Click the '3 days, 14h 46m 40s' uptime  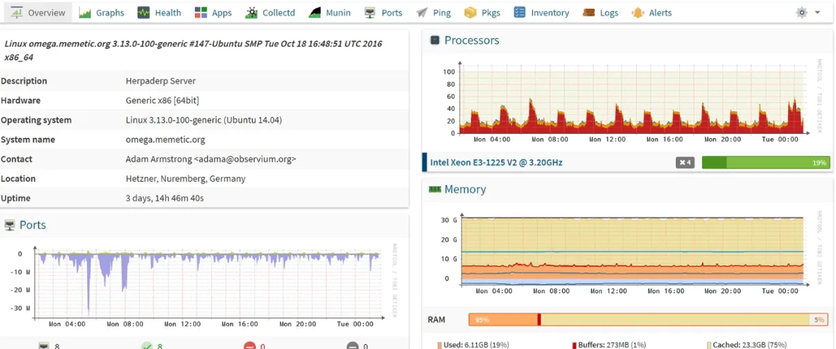(x=164, y=198)
